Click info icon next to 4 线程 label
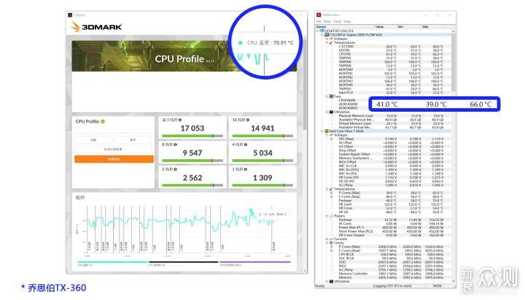 pos(246,145)
